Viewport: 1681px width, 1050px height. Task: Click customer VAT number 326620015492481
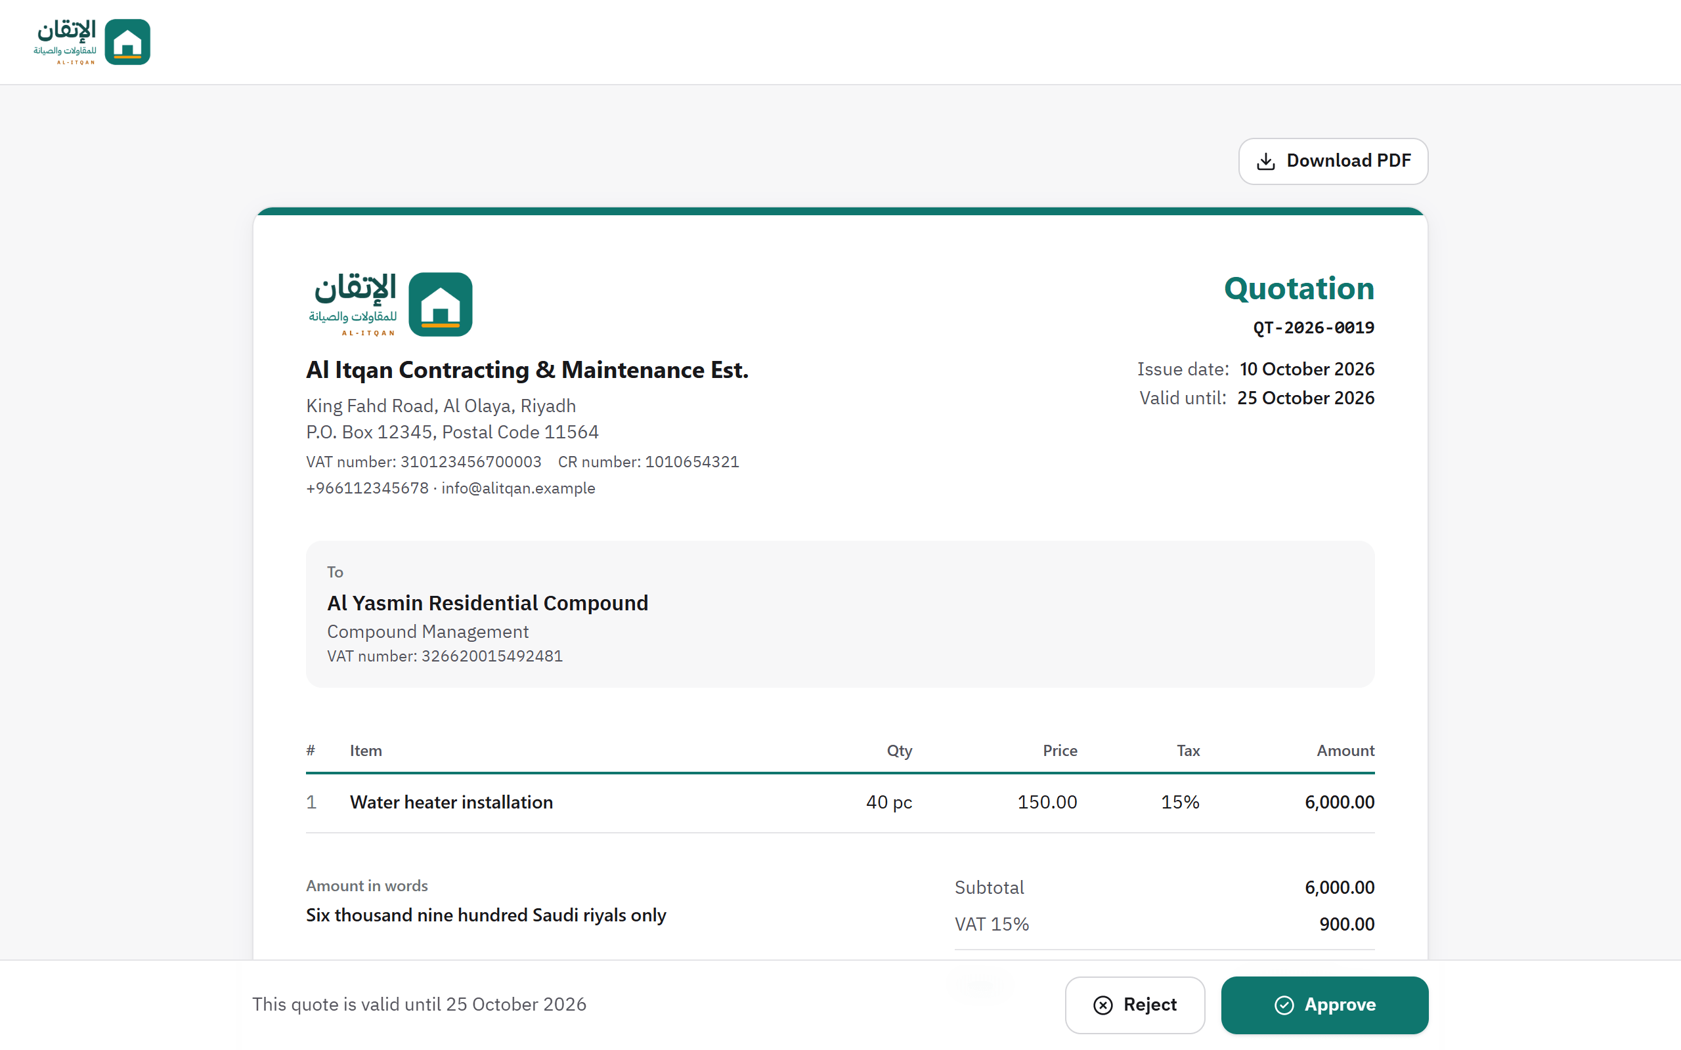coord(445,656)
